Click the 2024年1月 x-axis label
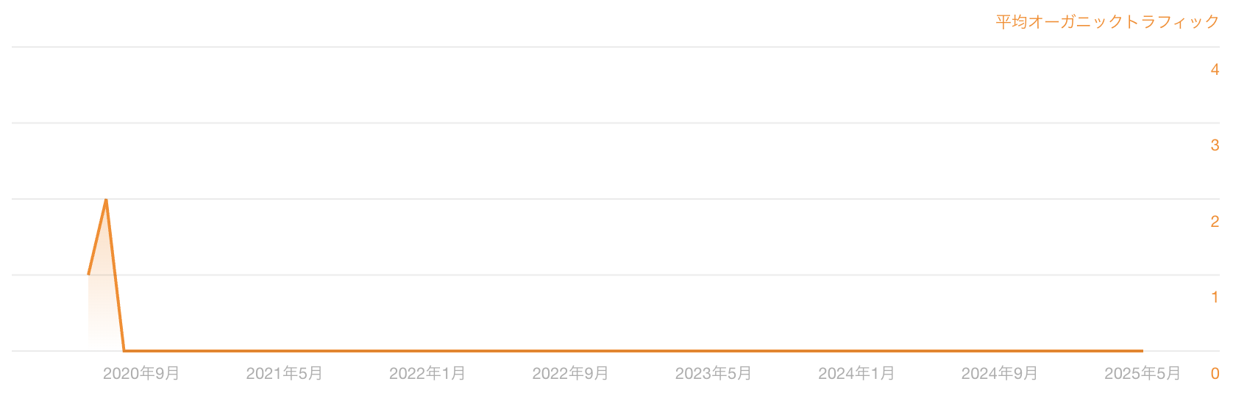Viewport: 1233px width, 398px height. click(x=856, y=374)
